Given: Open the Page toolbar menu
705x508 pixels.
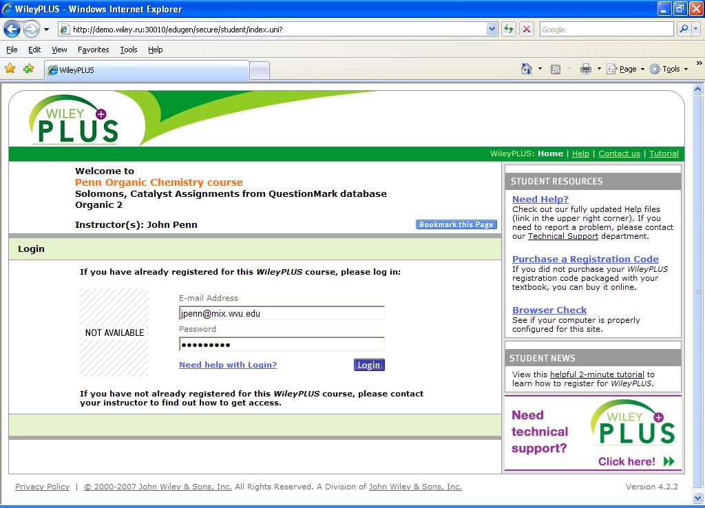Looking at the screenshot, I should coord(625,69).
